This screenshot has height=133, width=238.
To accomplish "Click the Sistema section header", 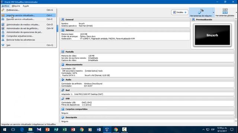I will coord(125,30).
